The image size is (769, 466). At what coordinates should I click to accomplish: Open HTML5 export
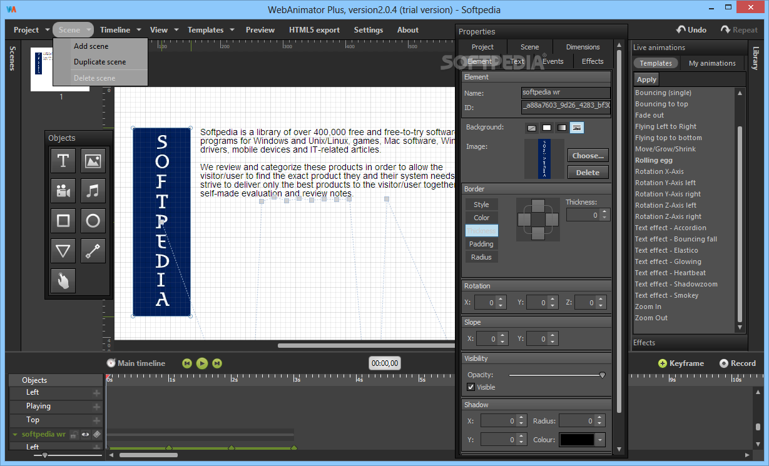[315, 30]
